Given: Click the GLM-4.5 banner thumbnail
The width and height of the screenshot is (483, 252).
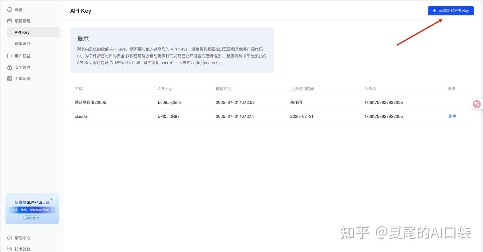Looking at the screenshot, I should point(32,208).
